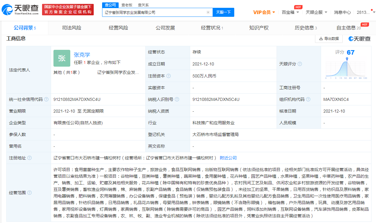Select the 科技推广和应用服务业 industry value
The image size is (376, 223).
[214, 123]
